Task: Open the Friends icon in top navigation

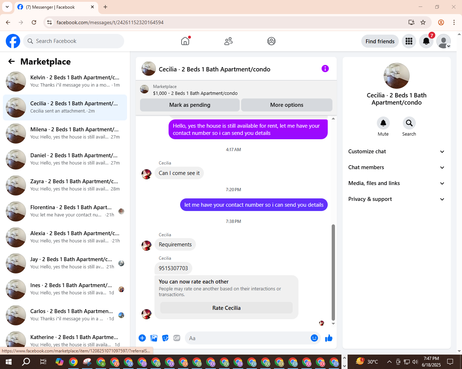Action: click(228, 41)
